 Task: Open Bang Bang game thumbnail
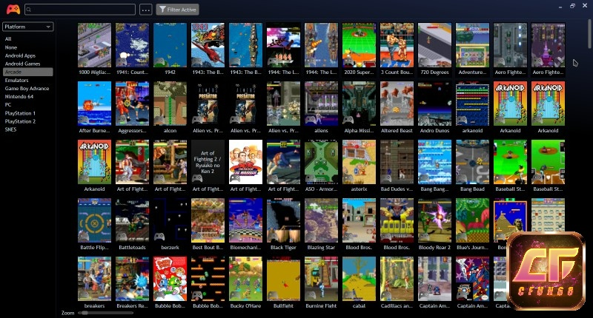point(434,162)
